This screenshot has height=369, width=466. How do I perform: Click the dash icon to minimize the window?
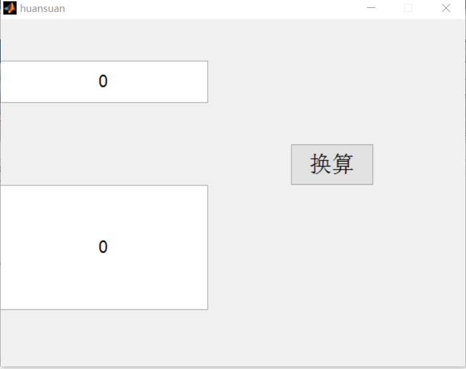pos(371,8)
